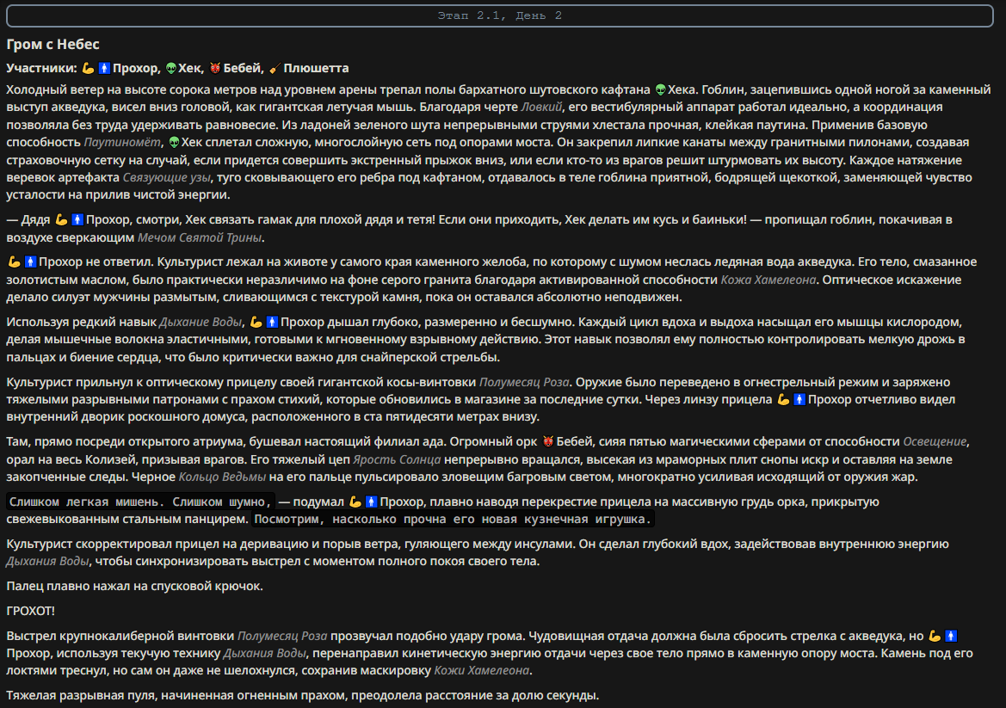The height and width of the screenshot is (708, 1006).
Task: Click italic 'Полумесяц Роза' before 'прозвучал подобно'
Action: click(x=282, y=637)
